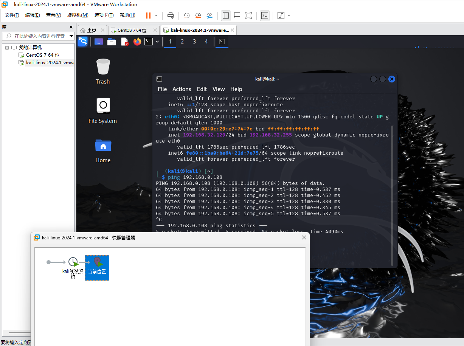Select the 当前位置 snapshot node
Viewport: 464px width, 346px height.
tap(97, 267)
